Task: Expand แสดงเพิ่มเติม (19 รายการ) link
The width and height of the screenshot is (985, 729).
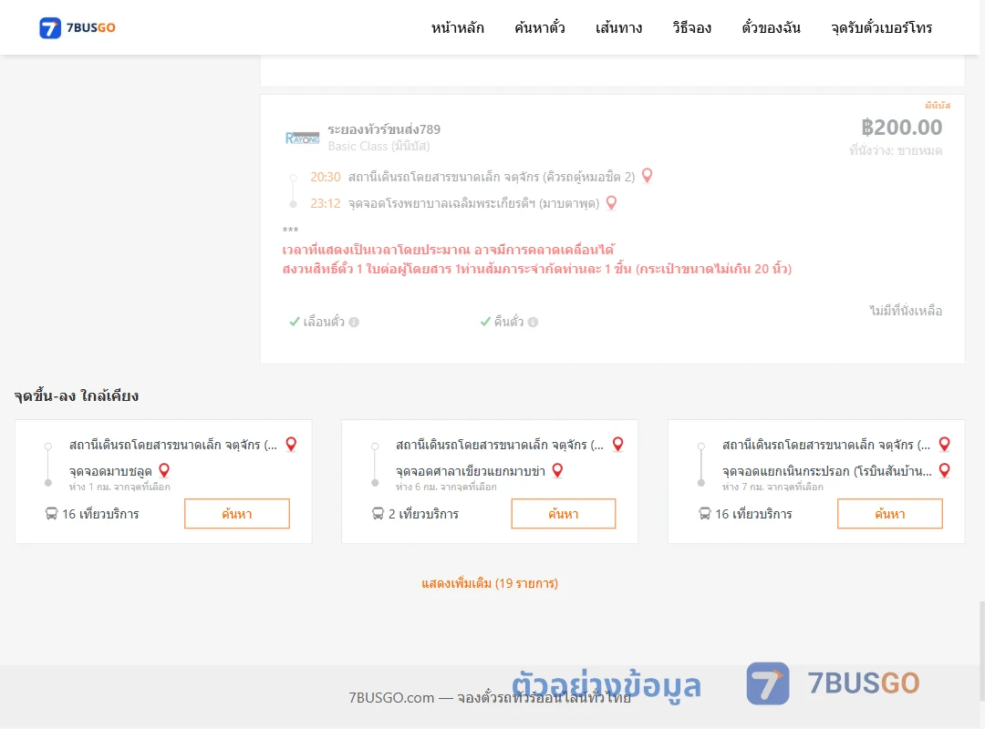Action: point(490,583)
